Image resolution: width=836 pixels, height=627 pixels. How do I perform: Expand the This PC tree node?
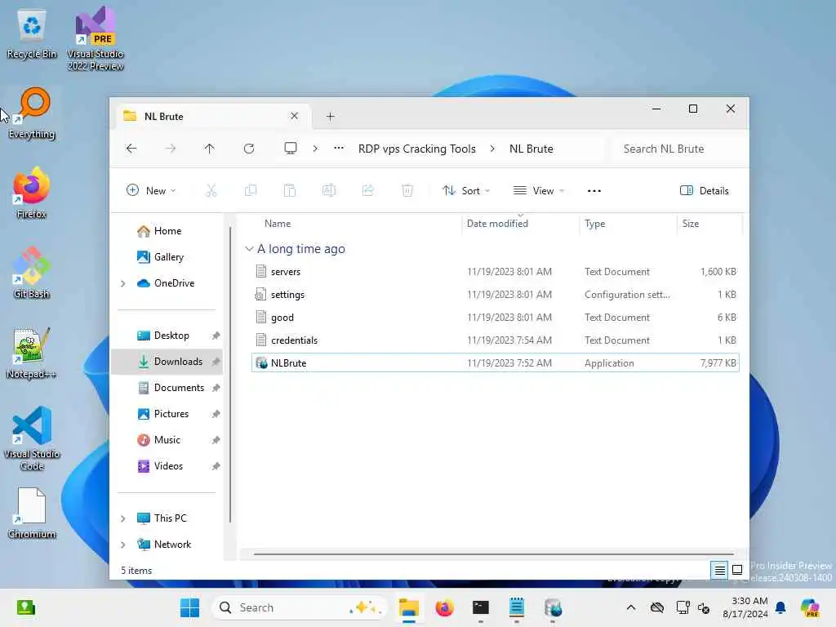(123, 518)
